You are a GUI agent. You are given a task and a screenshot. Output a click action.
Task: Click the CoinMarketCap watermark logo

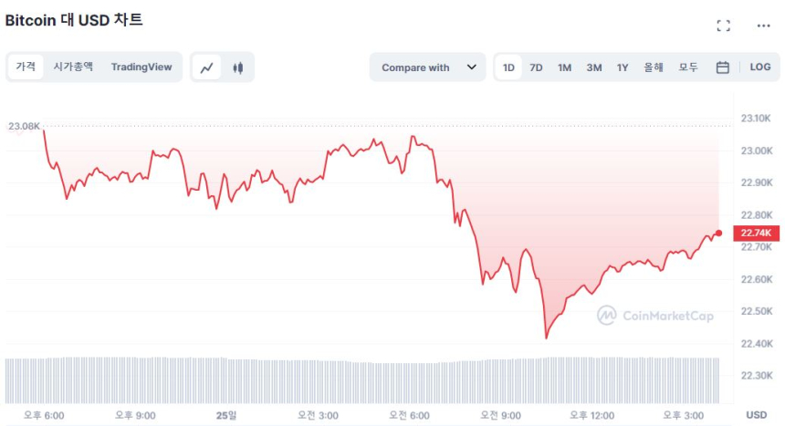[655, 316]
